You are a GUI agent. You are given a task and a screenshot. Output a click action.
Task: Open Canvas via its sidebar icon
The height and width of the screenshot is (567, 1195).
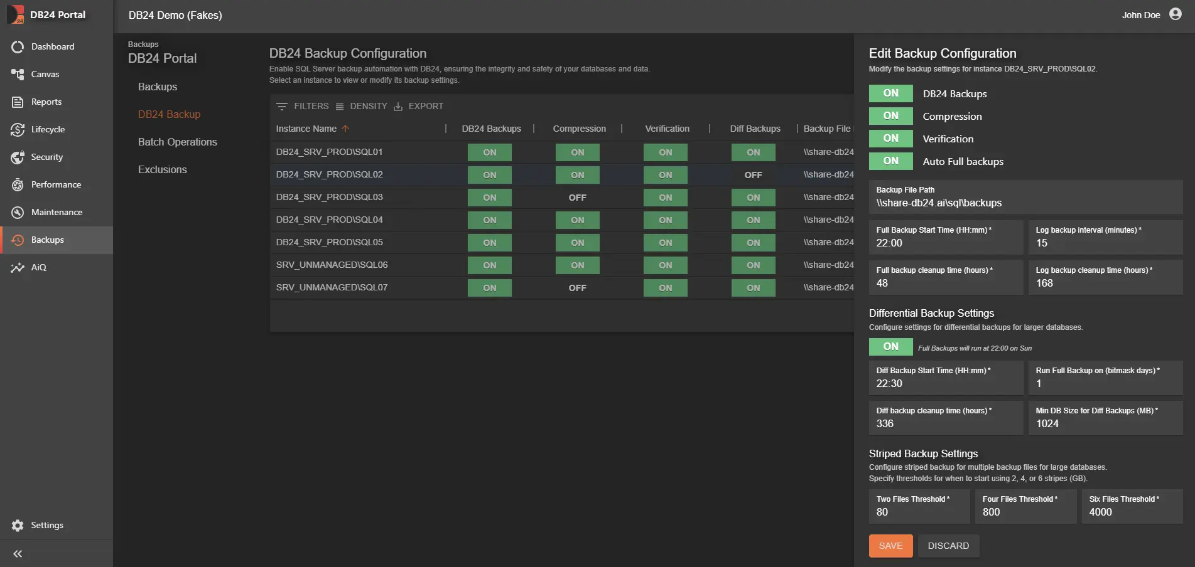pyautogui.click(x=18, y=74)
